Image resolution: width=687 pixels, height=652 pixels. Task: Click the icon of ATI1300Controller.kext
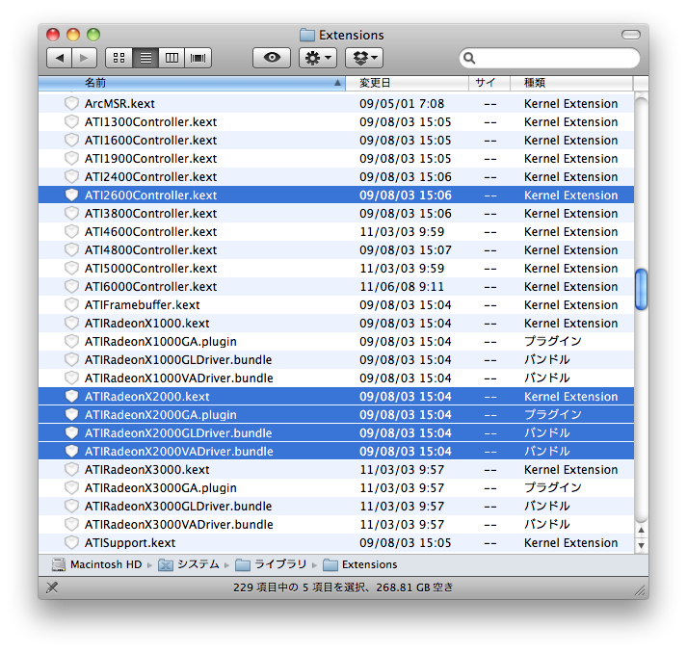pyautogui.click(x=71, y=121)
